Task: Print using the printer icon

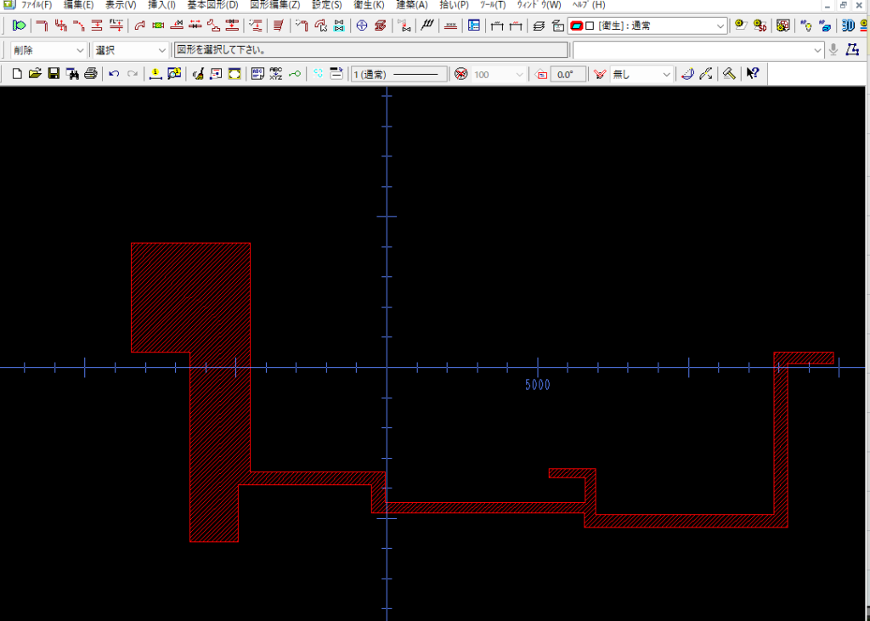Action: pos(90,75)
